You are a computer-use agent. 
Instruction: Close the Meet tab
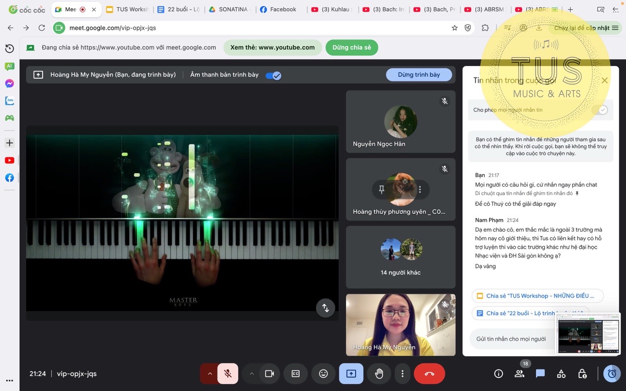(94, 9)
